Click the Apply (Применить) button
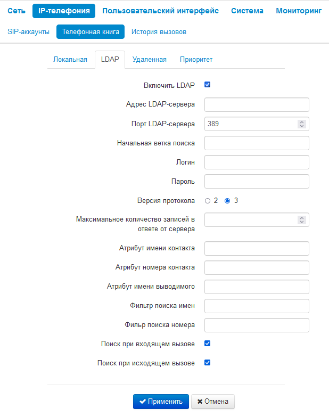Screen dimensions: 329x416 pyautogui.click(x=161, y=402)
